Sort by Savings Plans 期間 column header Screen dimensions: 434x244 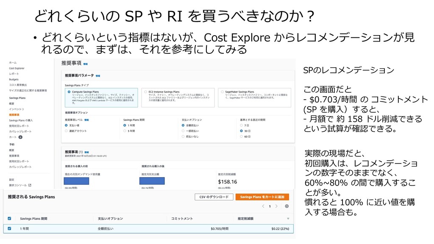click(x=33, y=219)
